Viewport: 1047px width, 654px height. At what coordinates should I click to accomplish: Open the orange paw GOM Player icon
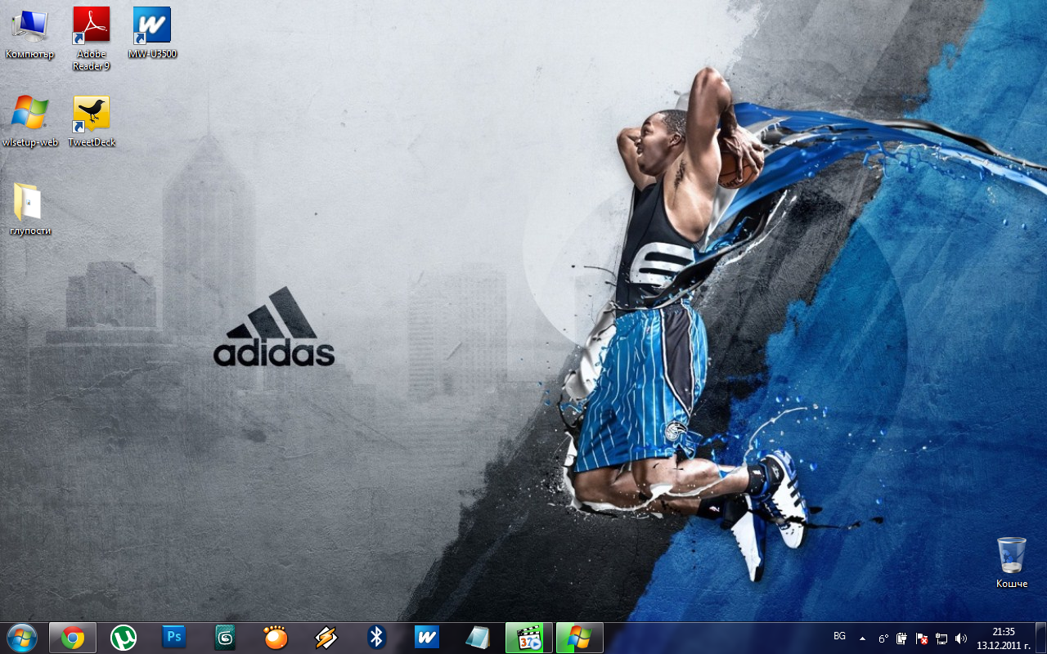click(x=276, y=638)
